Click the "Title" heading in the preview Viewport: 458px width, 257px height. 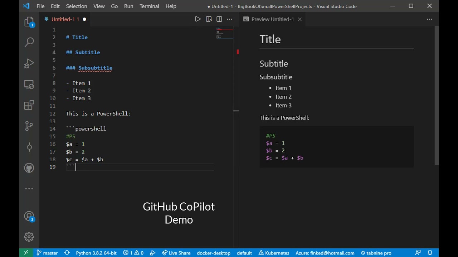pos(270,39)
